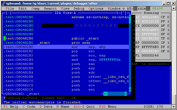Click the ESI register value BFFFF8EC
Screen dimensions: 177x110
(150, 34)
